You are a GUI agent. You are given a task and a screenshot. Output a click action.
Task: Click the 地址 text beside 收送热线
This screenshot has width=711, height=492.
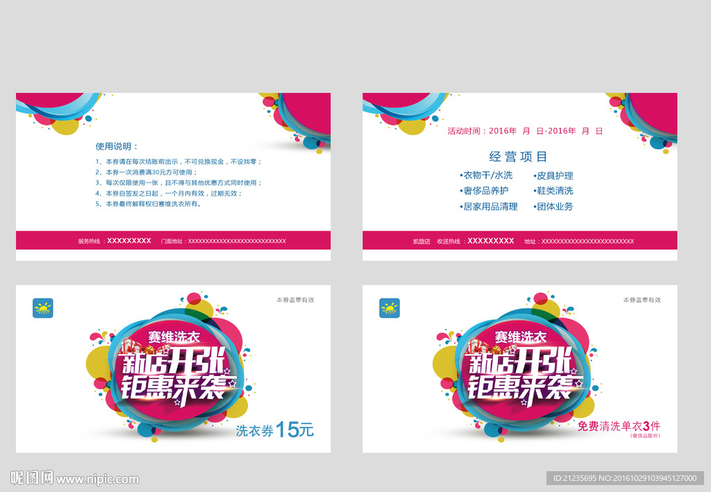(579, 241)
